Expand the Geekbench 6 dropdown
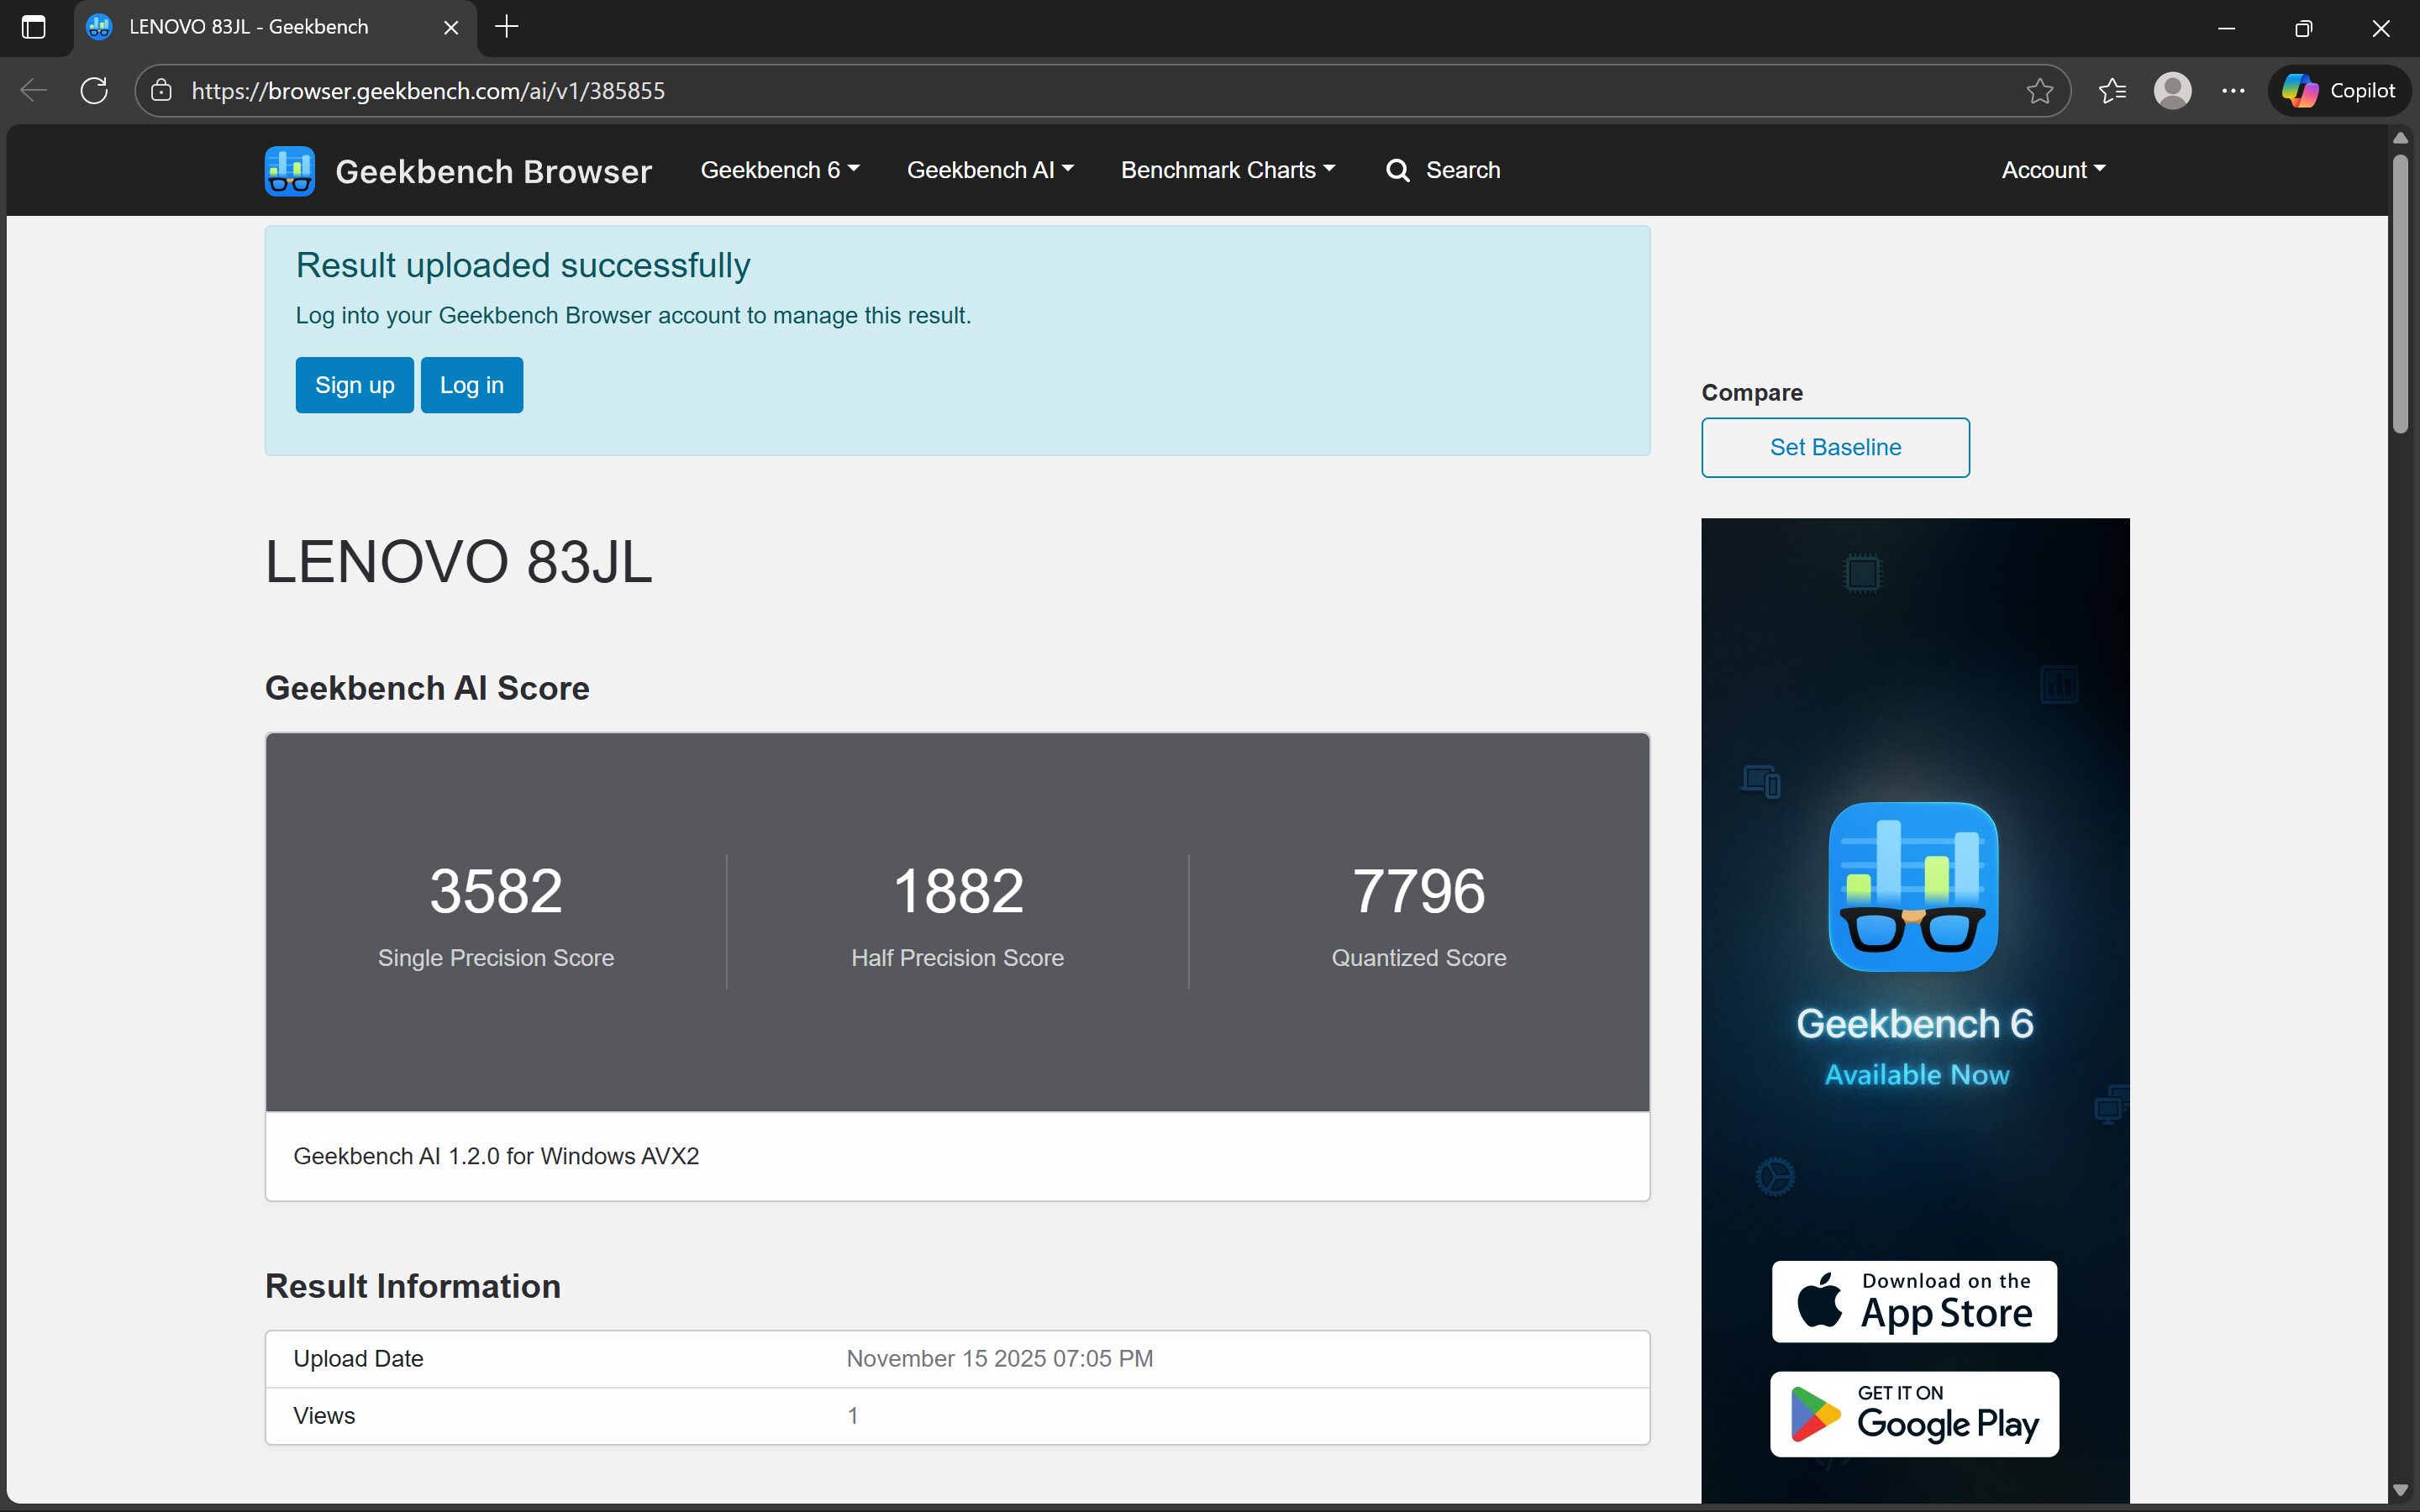This screenshot has height=1512, width=2420. (779, 170)
